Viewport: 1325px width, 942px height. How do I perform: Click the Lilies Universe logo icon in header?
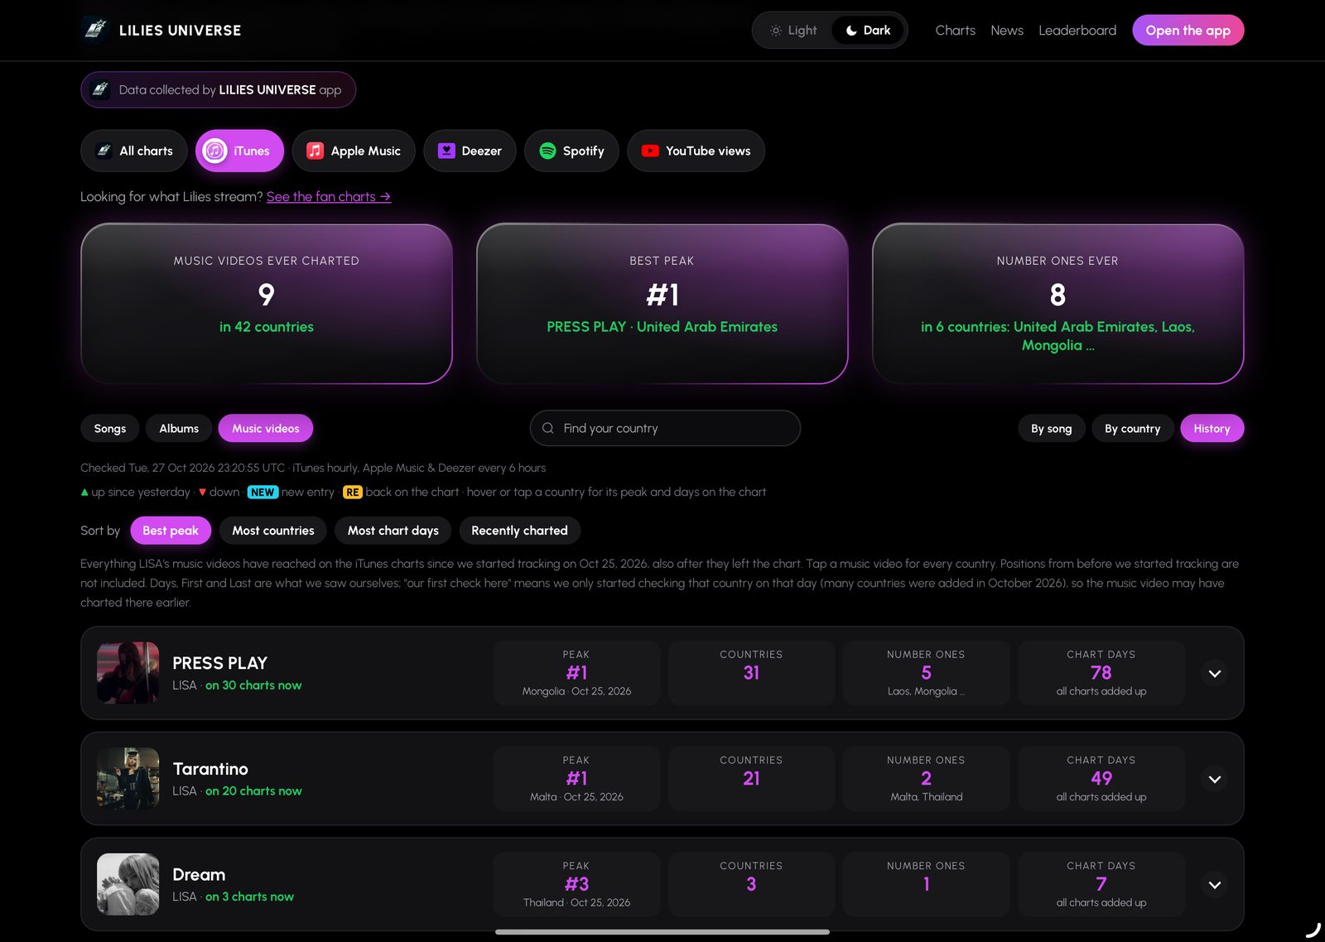(x=95, y=30)
